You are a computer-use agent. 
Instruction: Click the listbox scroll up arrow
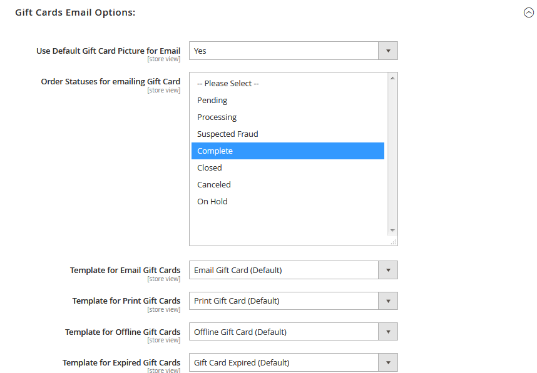click(x=392, y=78)
